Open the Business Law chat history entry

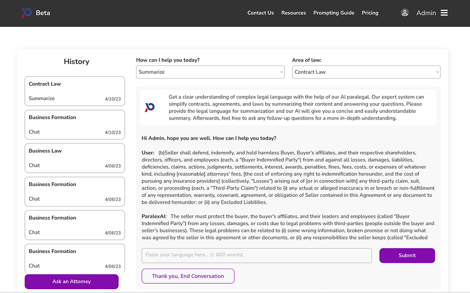pos(75,158)
